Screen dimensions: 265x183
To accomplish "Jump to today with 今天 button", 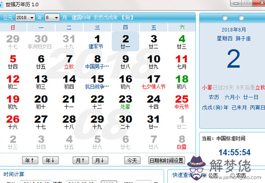I will pyautogui.click(x=132, y=160).
